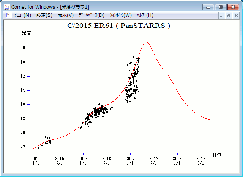Click the magnitude 20 axis label
The height and width of the screenshot is (177, 243).
(23, 133)
